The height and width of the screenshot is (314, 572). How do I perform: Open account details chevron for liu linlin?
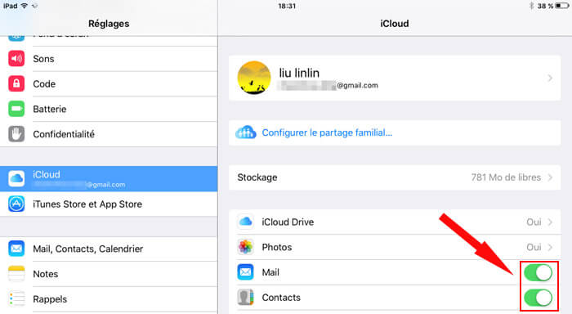click(x=550, y=78)
